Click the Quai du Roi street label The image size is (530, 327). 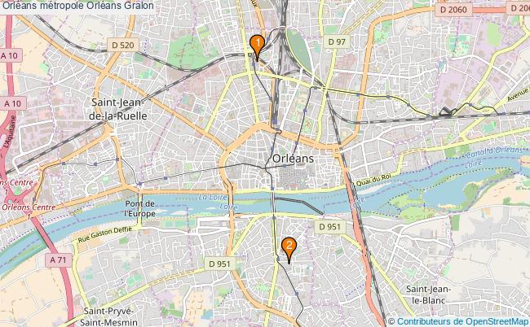(373, 180)
